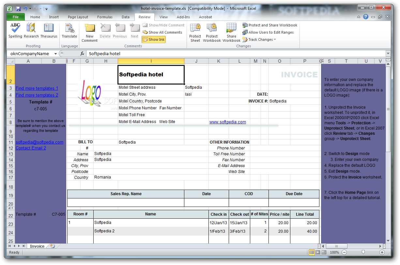
Task: Minimize the ribbon with the caret
Action: 359,17
